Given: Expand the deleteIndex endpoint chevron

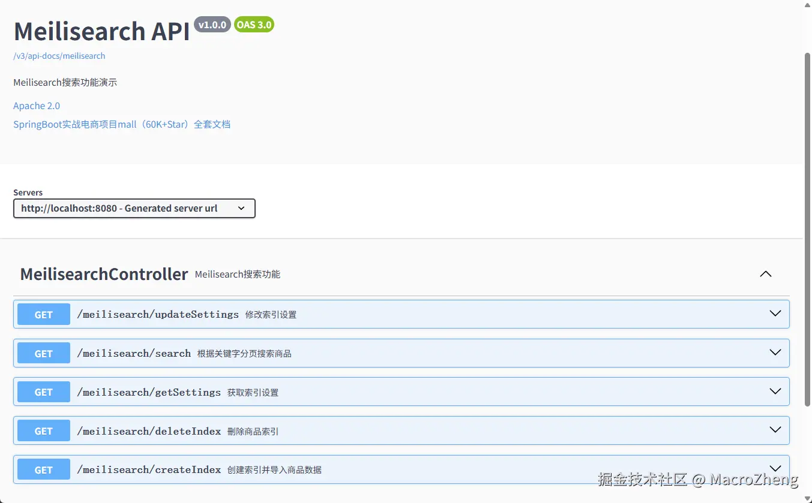Looking at the screenshot, I should tap(775, 430).
